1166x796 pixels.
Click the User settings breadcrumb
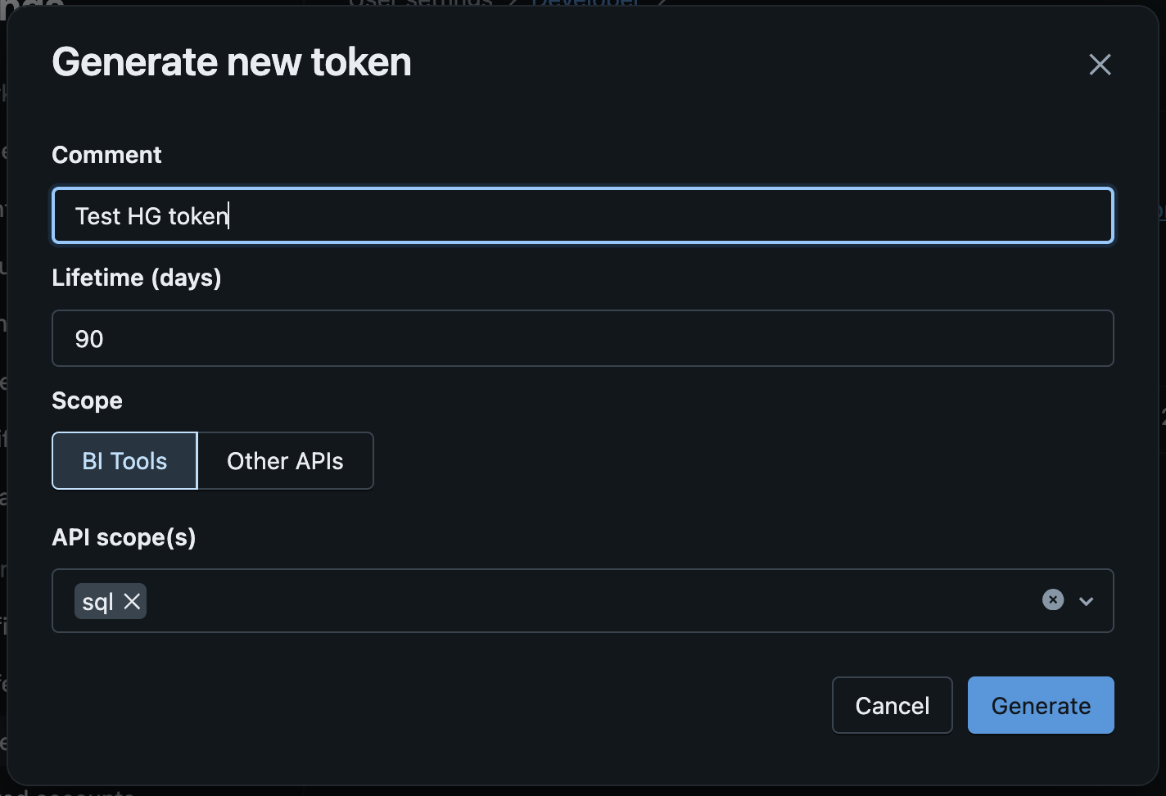(x=421, y=4)
